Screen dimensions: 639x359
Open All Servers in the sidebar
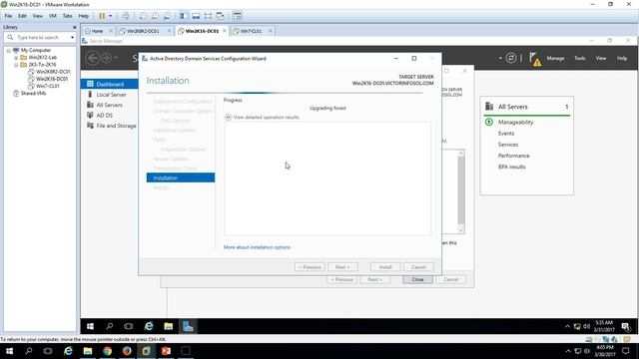(109, 105)
